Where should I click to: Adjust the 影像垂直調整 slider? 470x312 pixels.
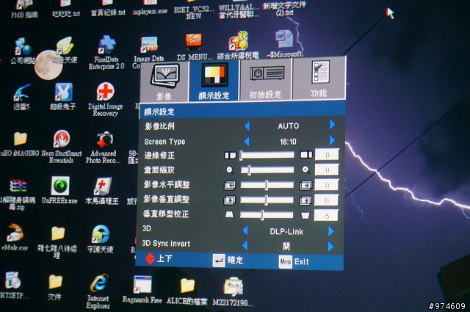coord(267,200)
